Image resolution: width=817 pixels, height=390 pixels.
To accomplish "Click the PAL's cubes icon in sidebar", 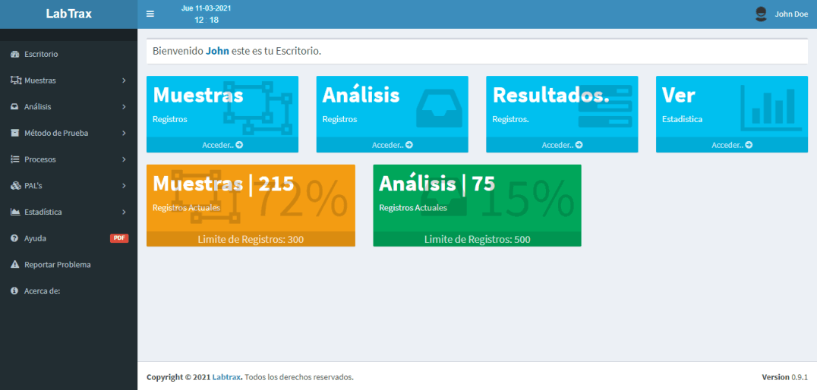I will [x=14, y=186].
